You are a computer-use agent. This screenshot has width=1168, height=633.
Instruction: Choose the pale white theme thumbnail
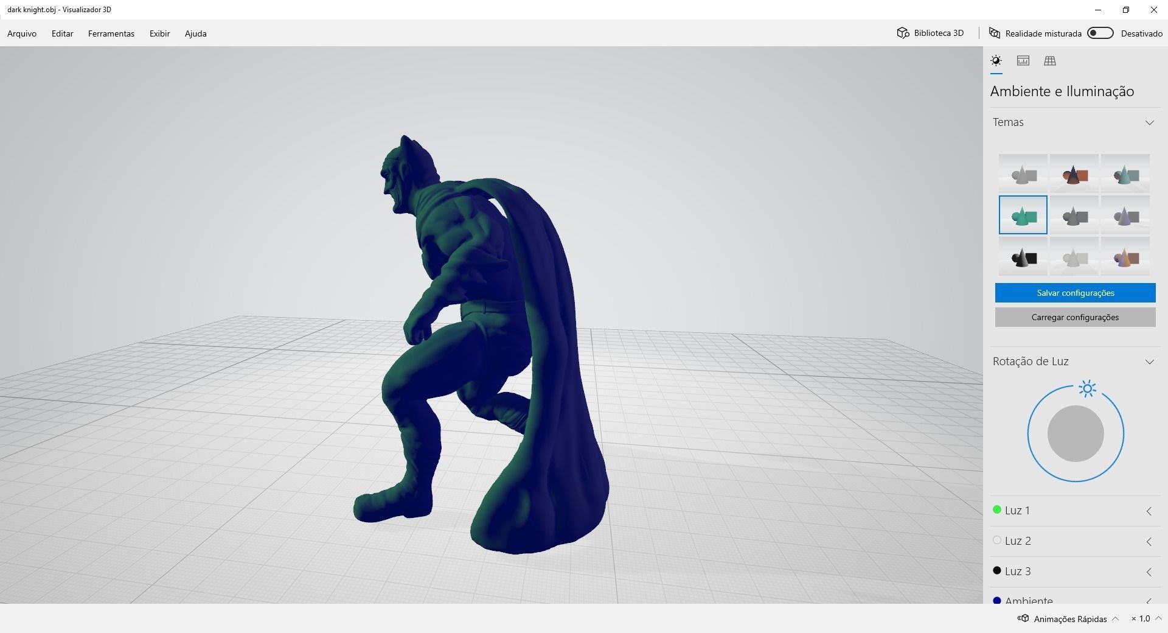(1074, 256)
